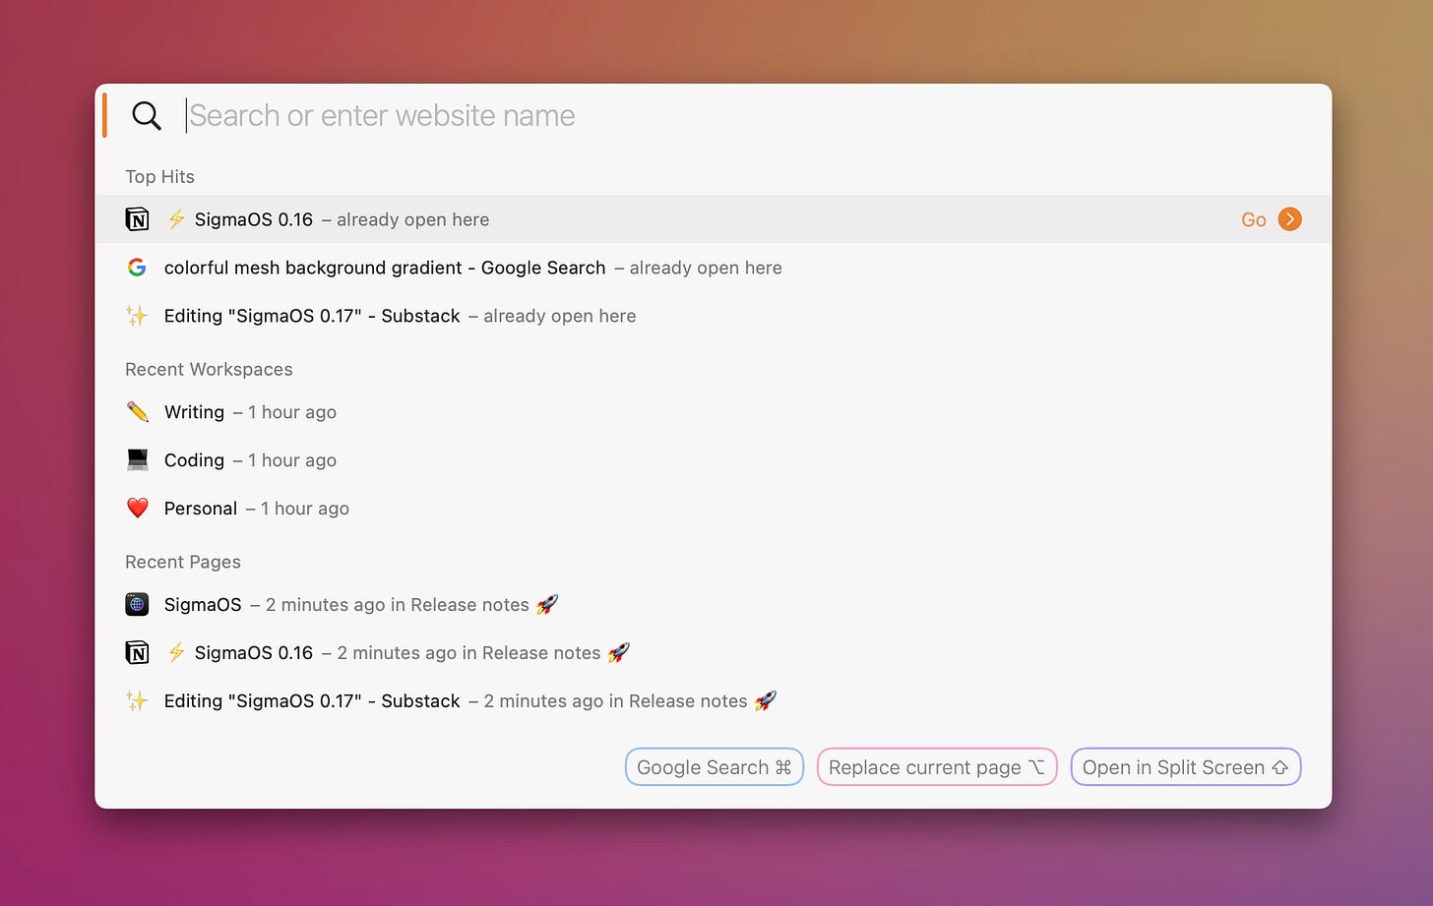
Task: Click the laptop icon for Coding workspace
Action: pos(138,460)
